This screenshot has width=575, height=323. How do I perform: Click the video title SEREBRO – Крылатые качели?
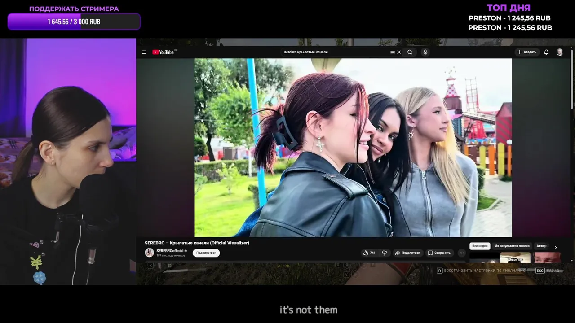(x=197, y=243)
